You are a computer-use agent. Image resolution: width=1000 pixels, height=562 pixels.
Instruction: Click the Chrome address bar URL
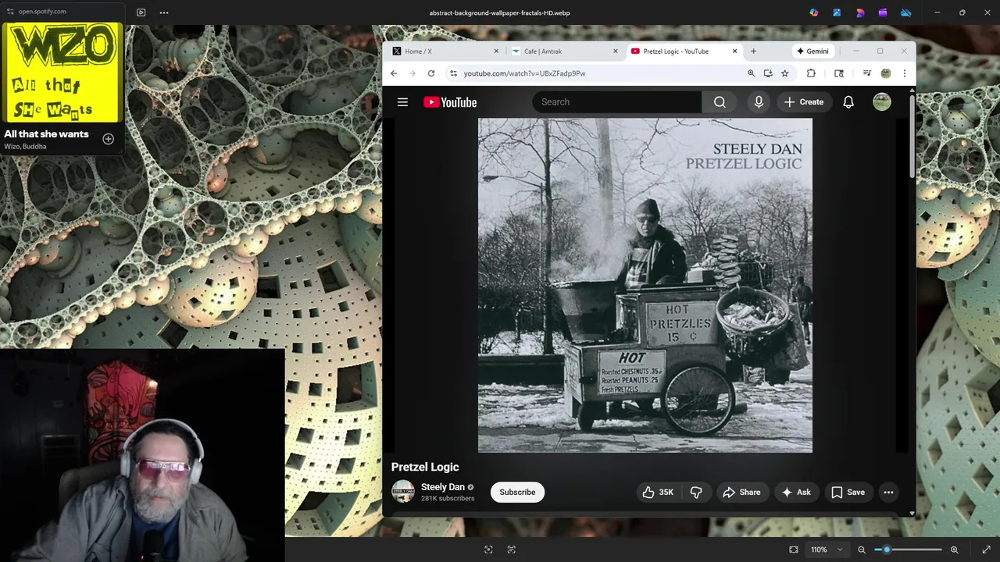pos(524,73)
